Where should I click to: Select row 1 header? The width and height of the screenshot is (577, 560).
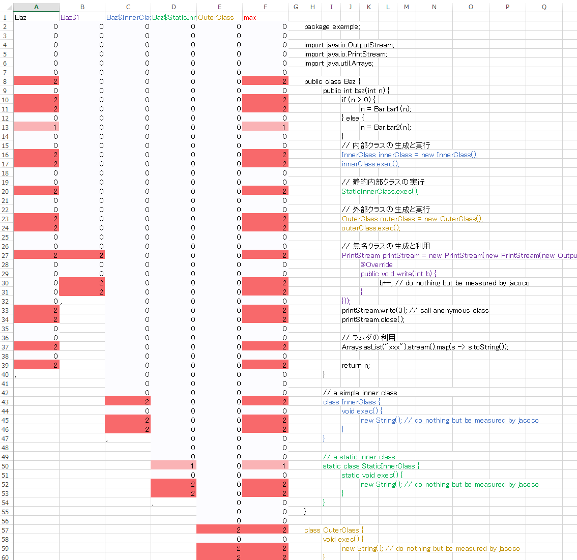coord(5,17)
